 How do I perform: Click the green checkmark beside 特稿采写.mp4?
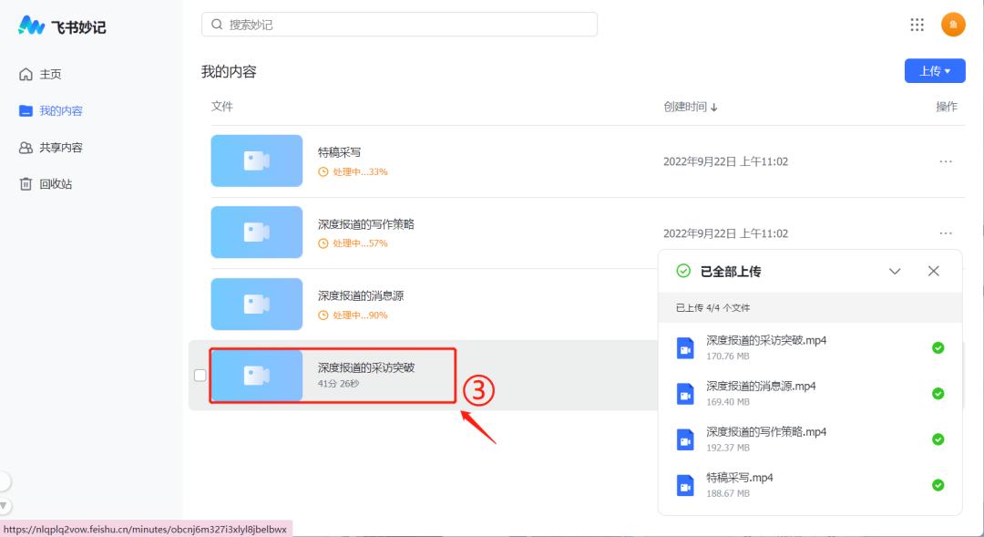coord(938,484)
